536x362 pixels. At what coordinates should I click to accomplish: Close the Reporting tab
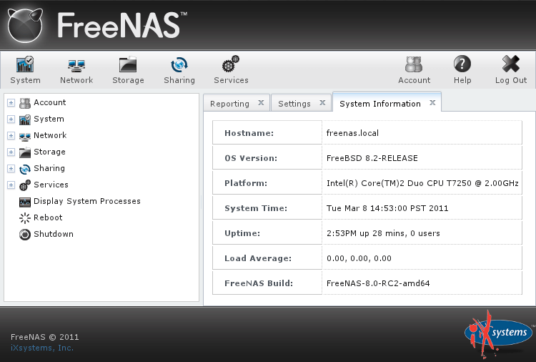coord(261,102)
